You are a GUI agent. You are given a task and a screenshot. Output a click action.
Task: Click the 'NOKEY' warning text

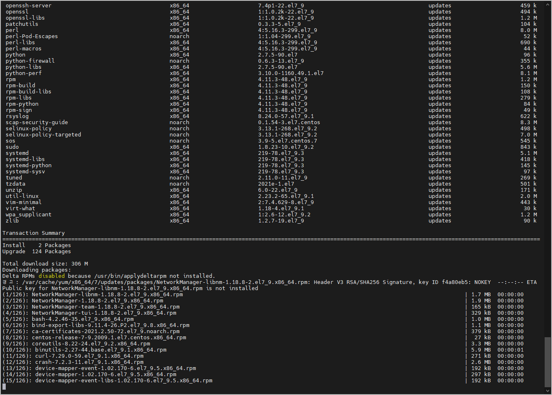[x=483, y=282]
